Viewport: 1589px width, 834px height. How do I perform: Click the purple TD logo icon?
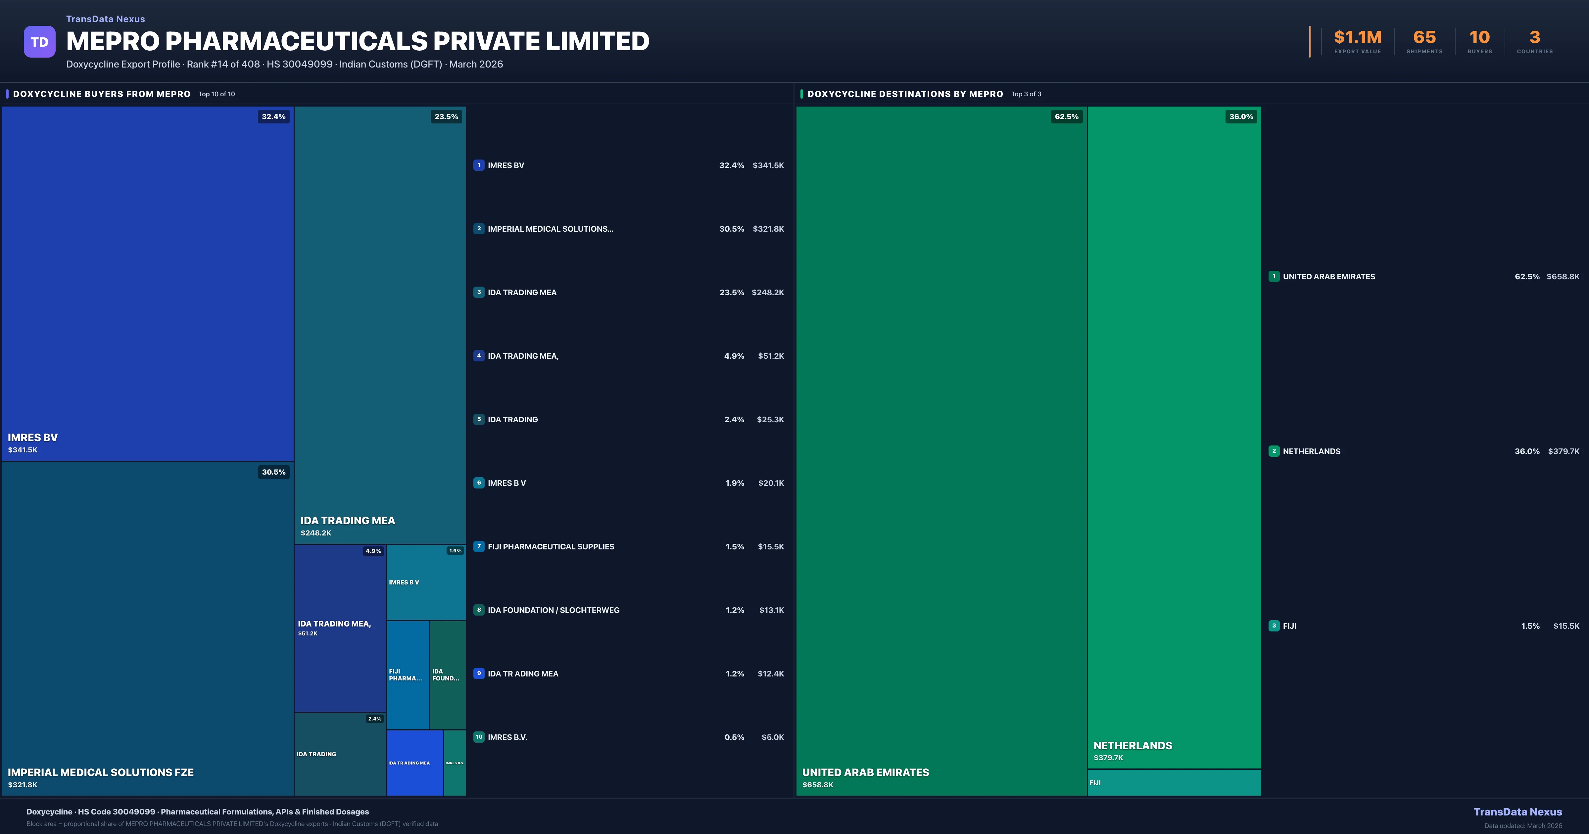tap(39, 42)
